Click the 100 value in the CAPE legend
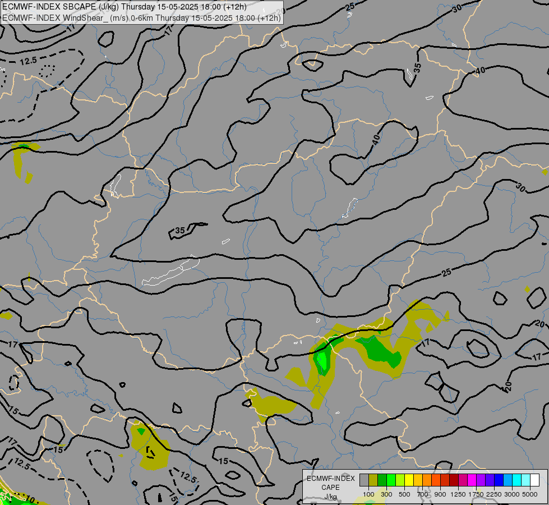The image size is (549, 505). click(368, 494)
